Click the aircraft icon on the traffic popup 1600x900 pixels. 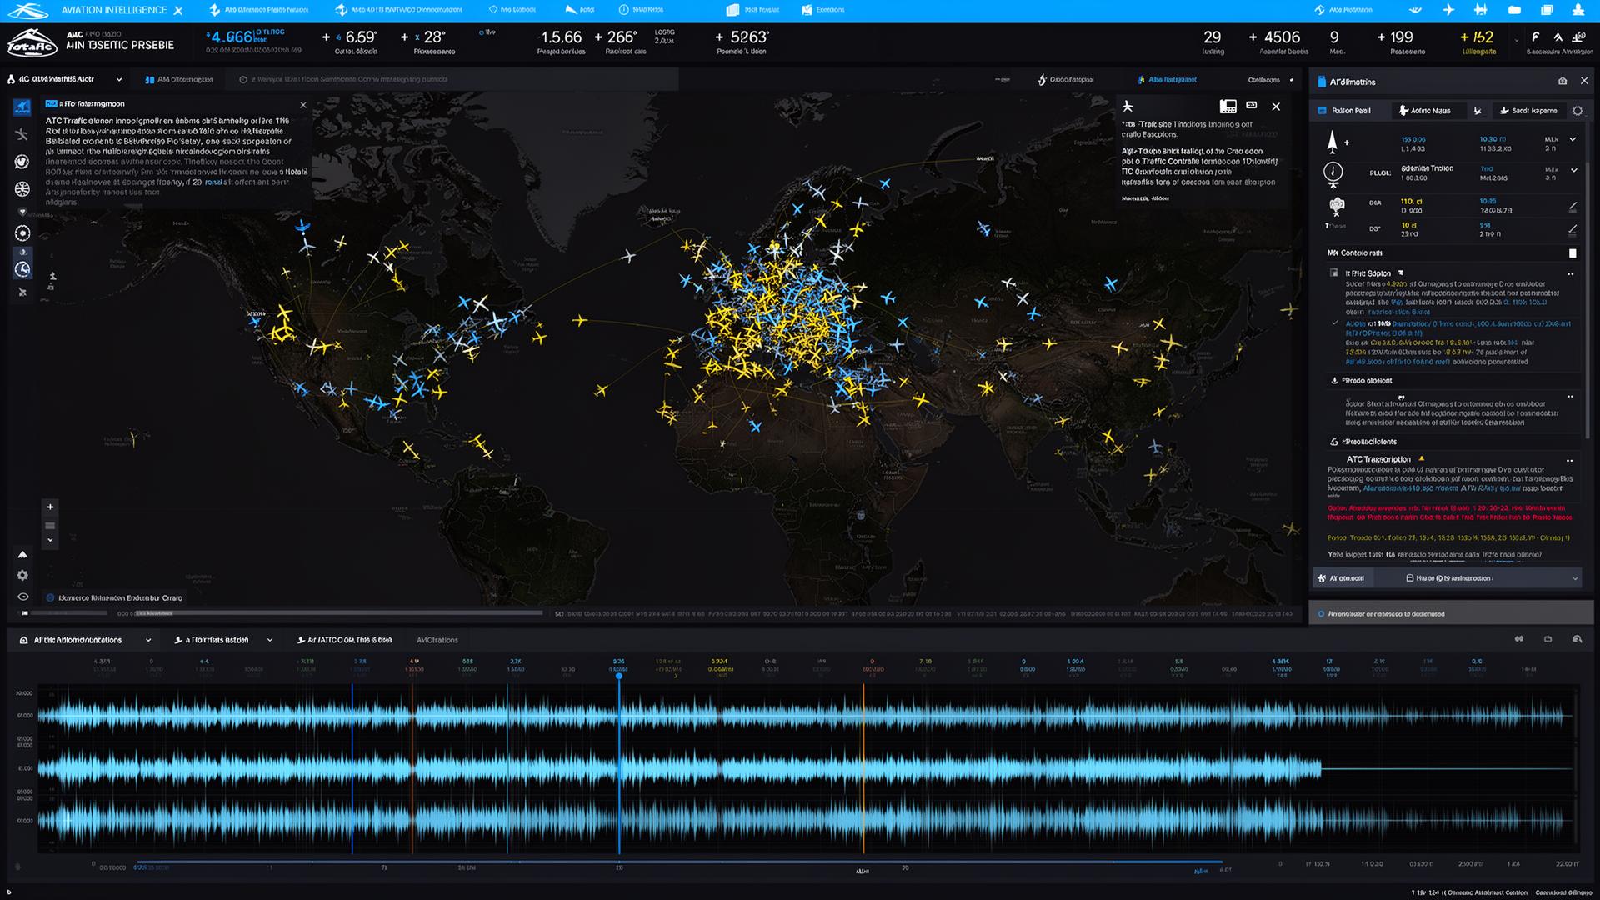[x=1129, y=106]
